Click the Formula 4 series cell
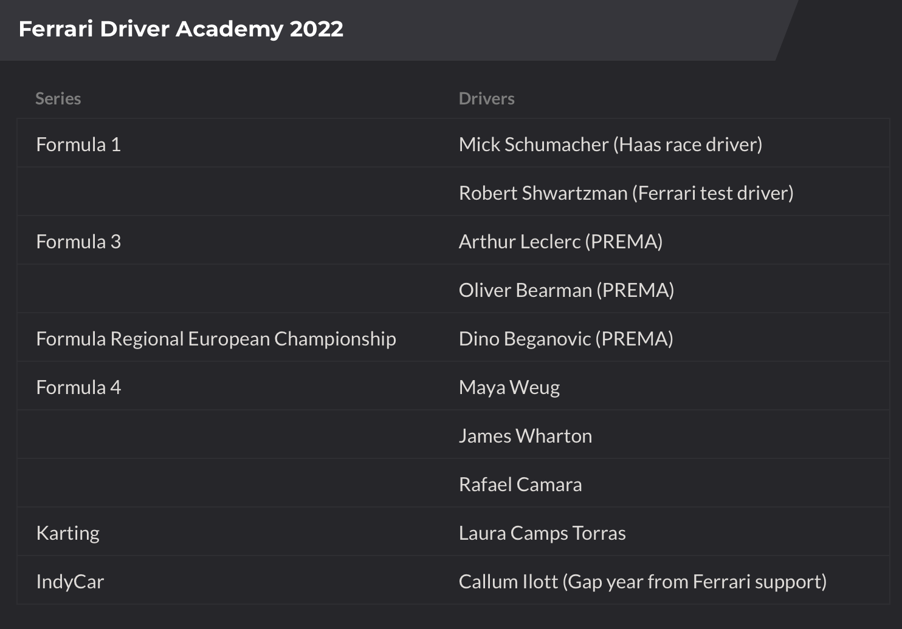902x629 pixels. 78,387
